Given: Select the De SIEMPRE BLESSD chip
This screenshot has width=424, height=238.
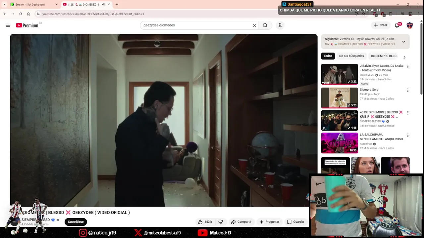Looking at the screenshot, I should coord(384,56).
